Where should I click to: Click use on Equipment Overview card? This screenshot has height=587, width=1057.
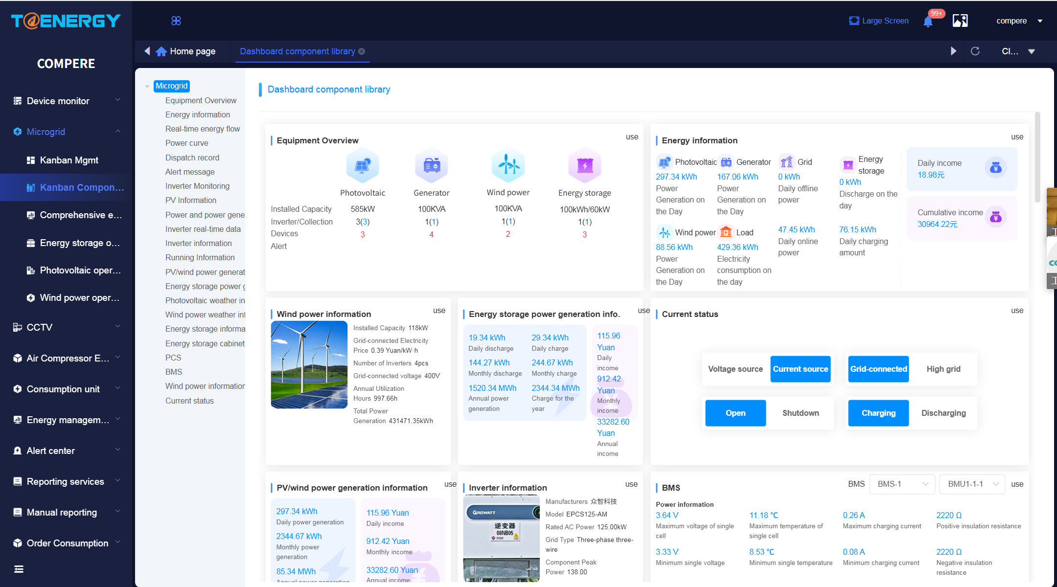pyautogui.click(x=632, y=137)
